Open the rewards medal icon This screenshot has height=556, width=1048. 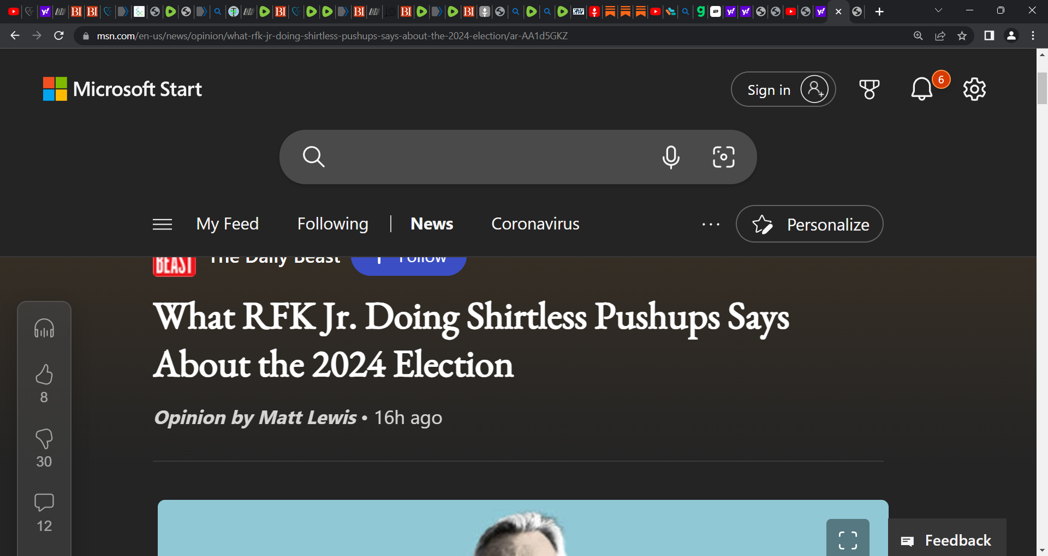(869, 89)
